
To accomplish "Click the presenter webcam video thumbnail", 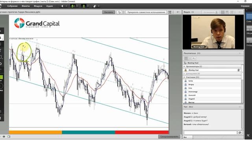I will (213, 32).
